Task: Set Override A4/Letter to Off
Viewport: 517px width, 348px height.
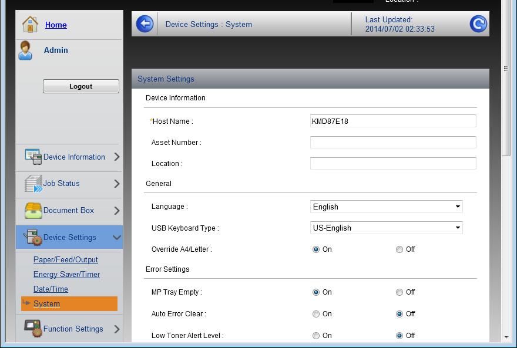Action: [x=399, y=249]
